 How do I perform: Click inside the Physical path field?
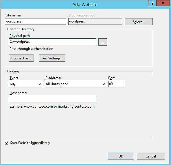pos(52,42)
